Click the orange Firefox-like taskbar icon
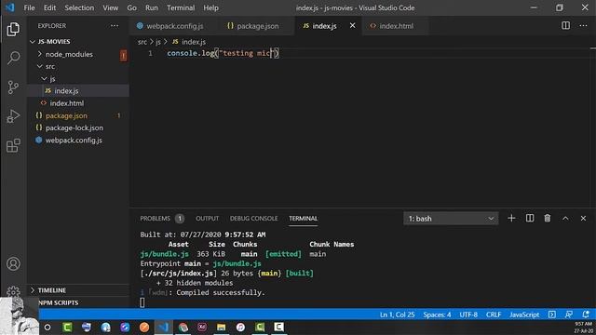Screen dimensions: 596x335 point(144,327)
